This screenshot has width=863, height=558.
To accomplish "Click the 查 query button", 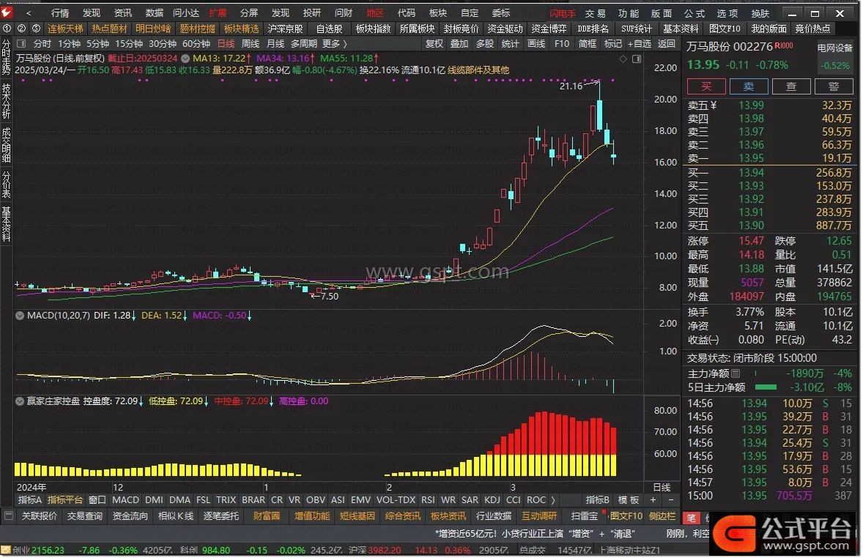I will tap(791, 86).
